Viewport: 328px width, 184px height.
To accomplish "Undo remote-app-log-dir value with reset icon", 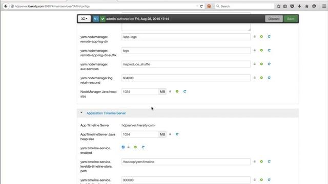I will (269, 36).
